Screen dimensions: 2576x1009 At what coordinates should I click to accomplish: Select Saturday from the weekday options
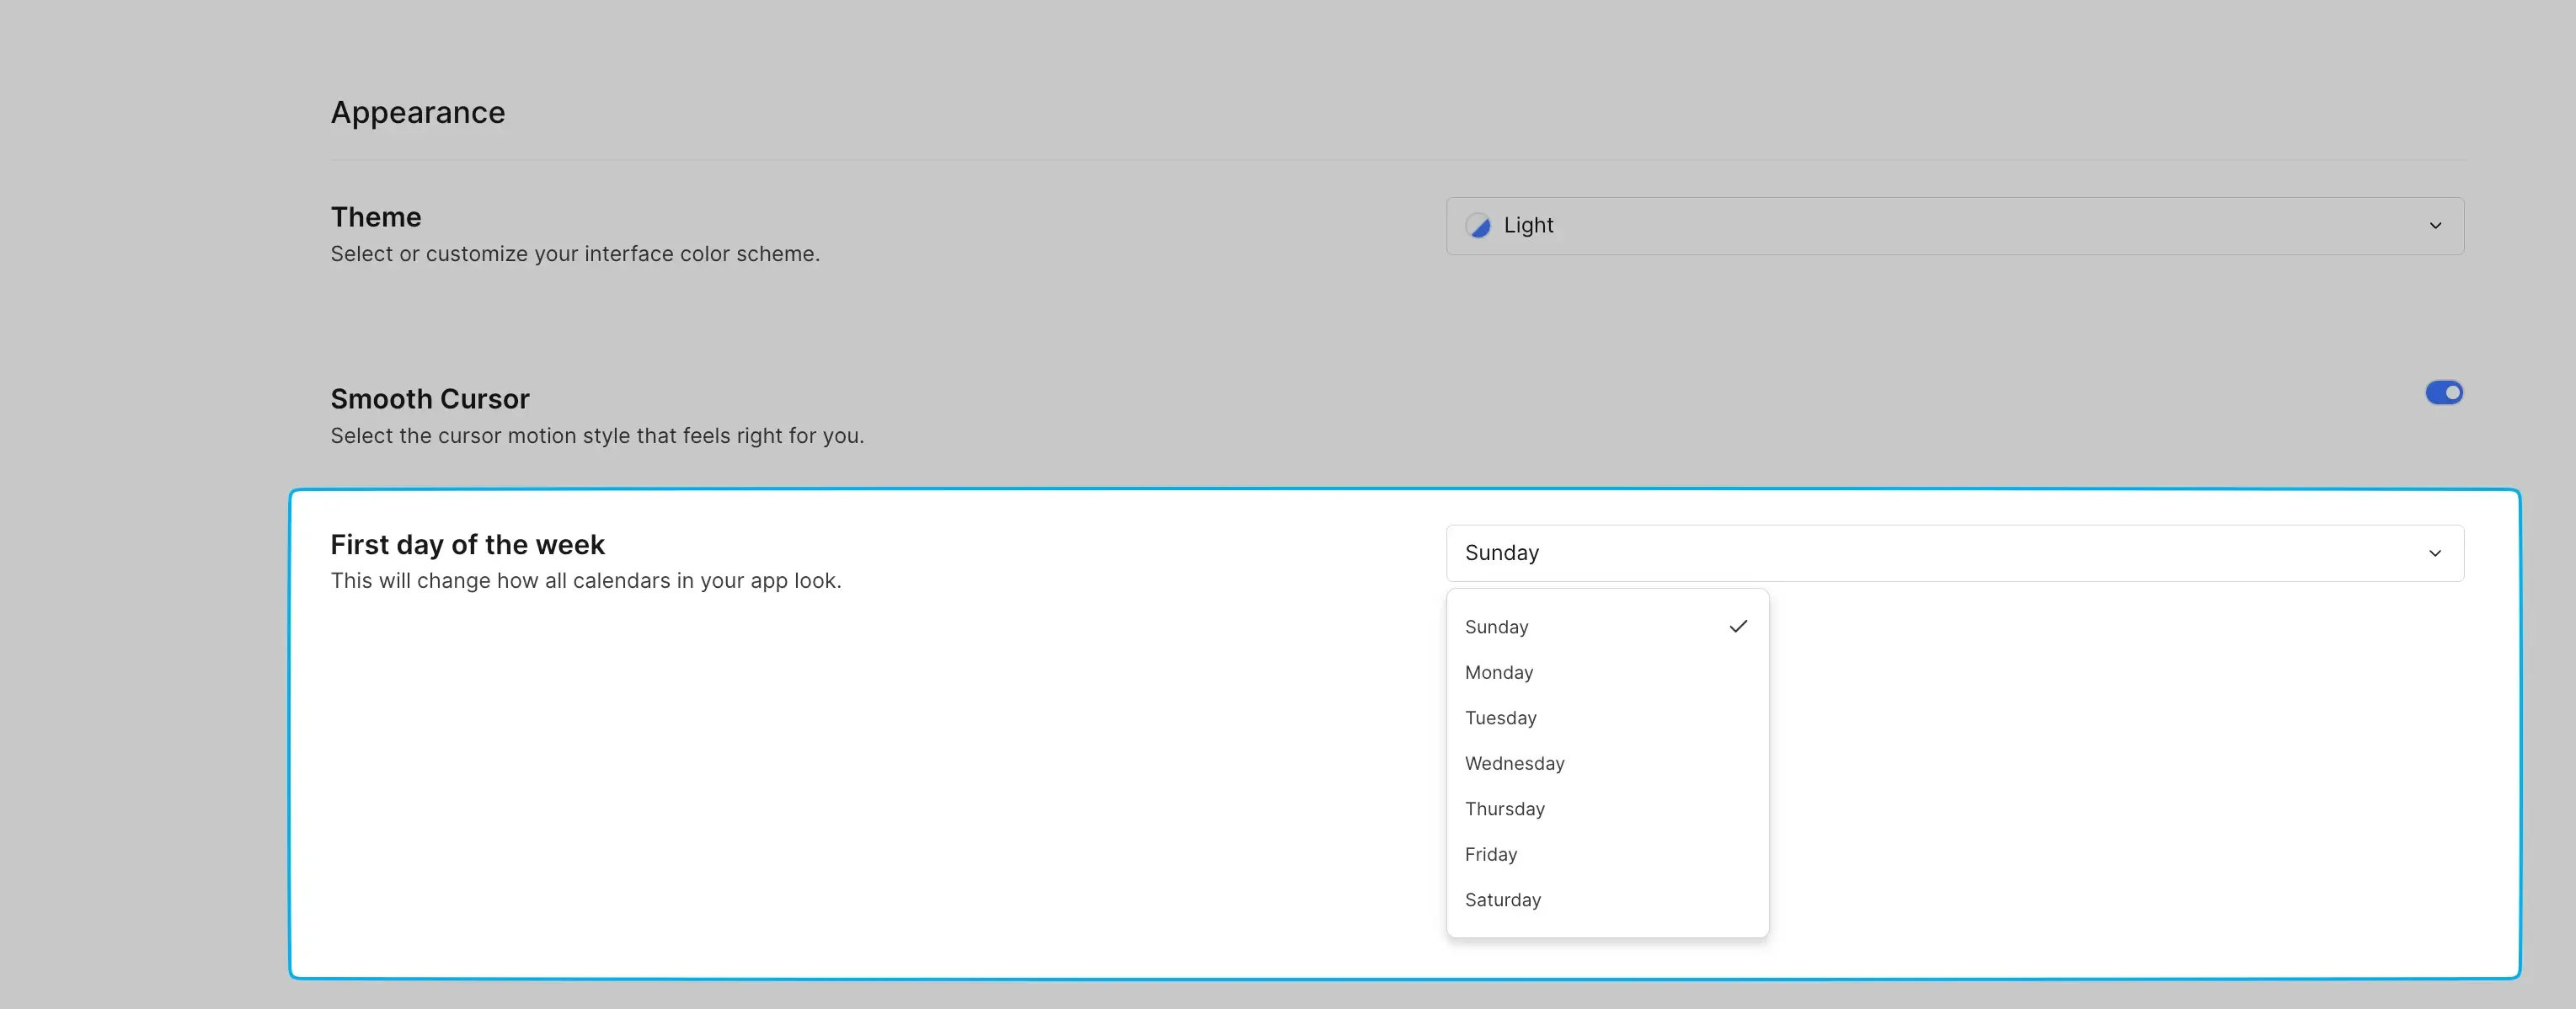point(1502,899)
